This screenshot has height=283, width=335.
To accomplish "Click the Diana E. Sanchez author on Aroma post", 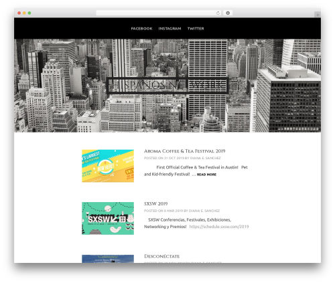I will click(x=205, y=158).
